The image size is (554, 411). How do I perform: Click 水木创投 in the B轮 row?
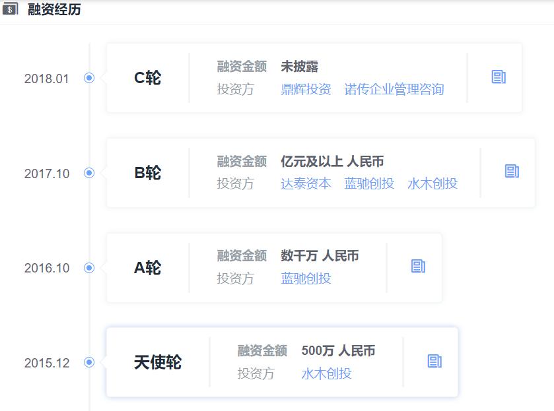pyautogui.click(x=433, y=183)
